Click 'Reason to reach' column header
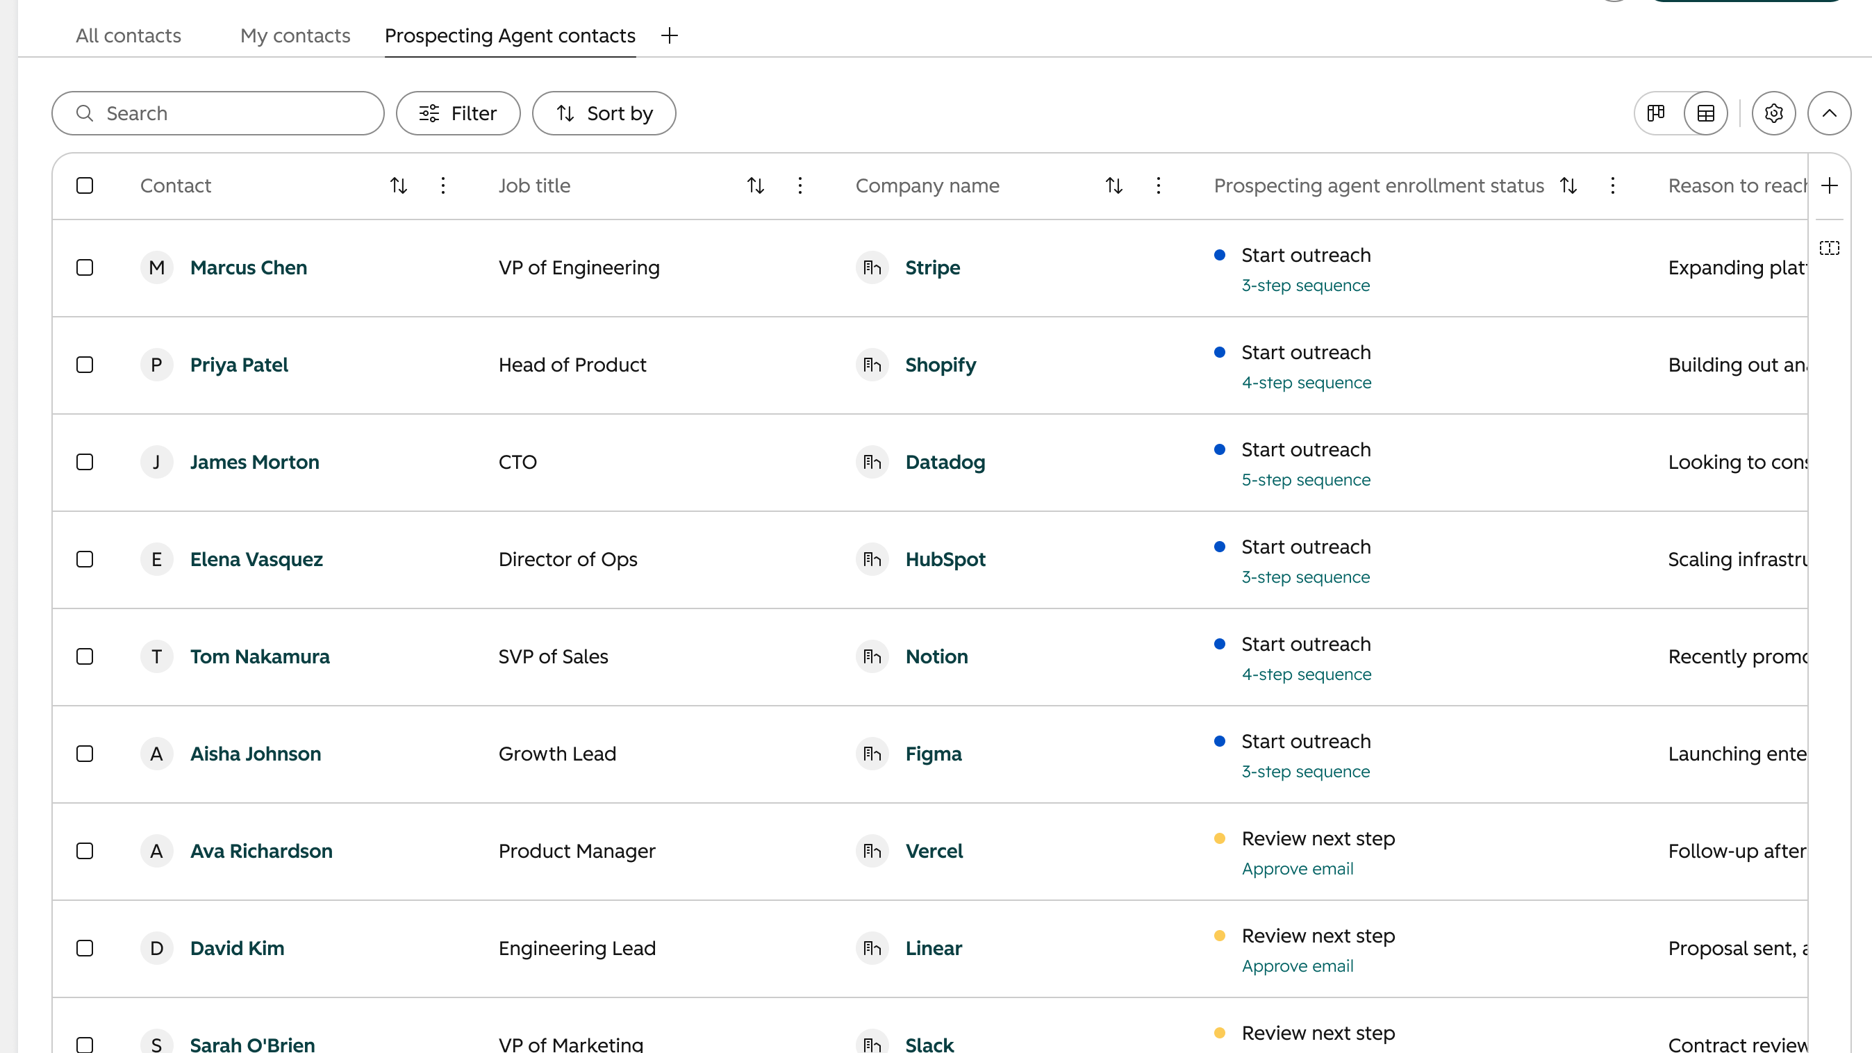Viewport: 1872px width, 1053px height. [x=1737, y=185]
